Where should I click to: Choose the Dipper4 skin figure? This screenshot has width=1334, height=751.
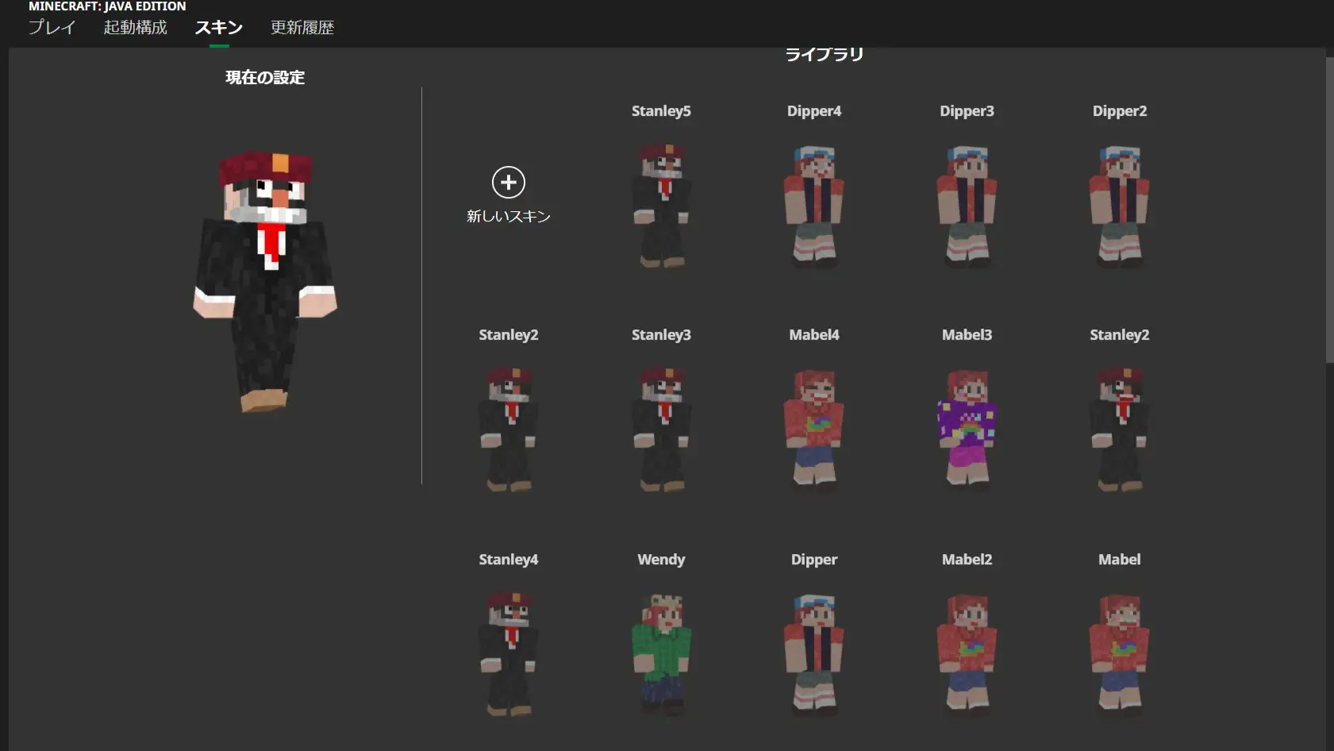(x=813, y=206)
